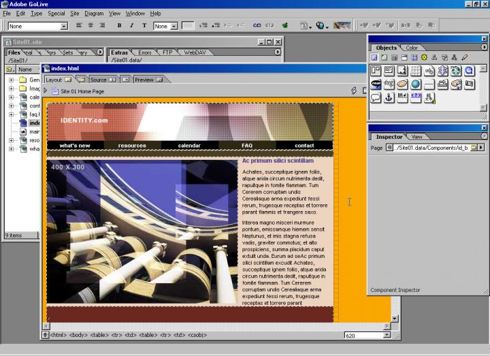The height and width of the screenshot is (356, 490).
Task: Switch to the Color palette tab
Action: (x=412, y=48)
